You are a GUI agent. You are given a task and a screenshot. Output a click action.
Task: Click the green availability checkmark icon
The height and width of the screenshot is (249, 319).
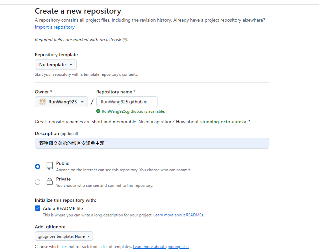click(98, 111)
